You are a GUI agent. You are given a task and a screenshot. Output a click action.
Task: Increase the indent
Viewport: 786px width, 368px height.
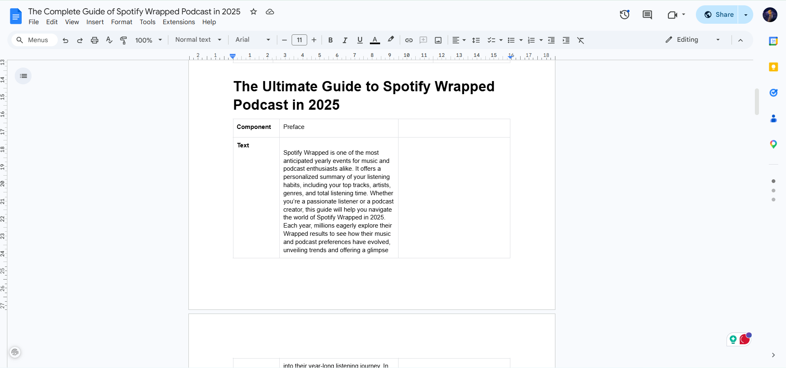[x=566, y=40]
